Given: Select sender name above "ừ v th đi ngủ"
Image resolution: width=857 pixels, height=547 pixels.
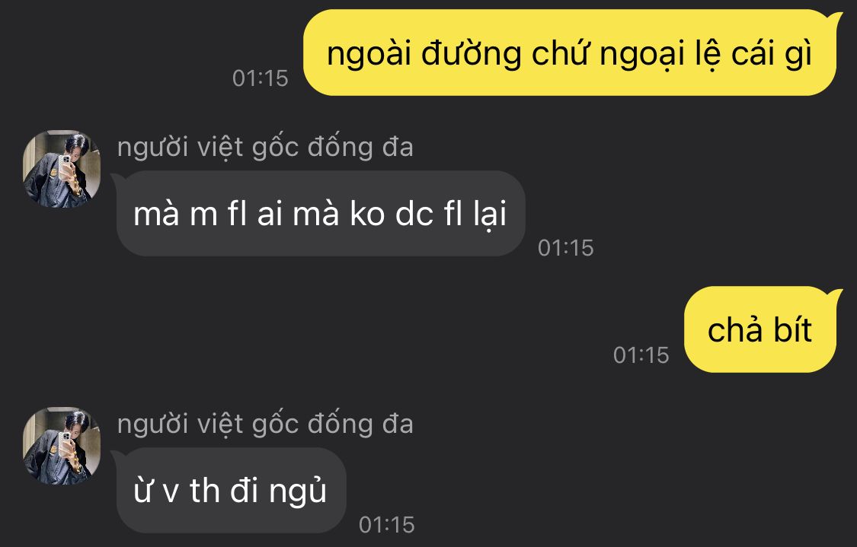Looking at the screenshot, I should [265, 425].
